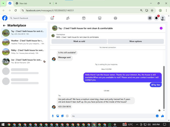Choose a GIF icon
170x127 pixels.
click(67, 116)
